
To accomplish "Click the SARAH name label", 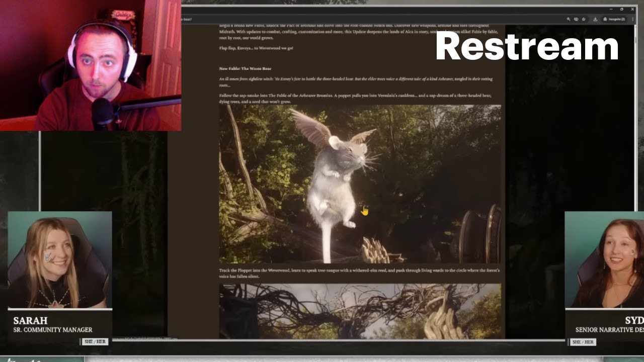I will pos(30,321).
